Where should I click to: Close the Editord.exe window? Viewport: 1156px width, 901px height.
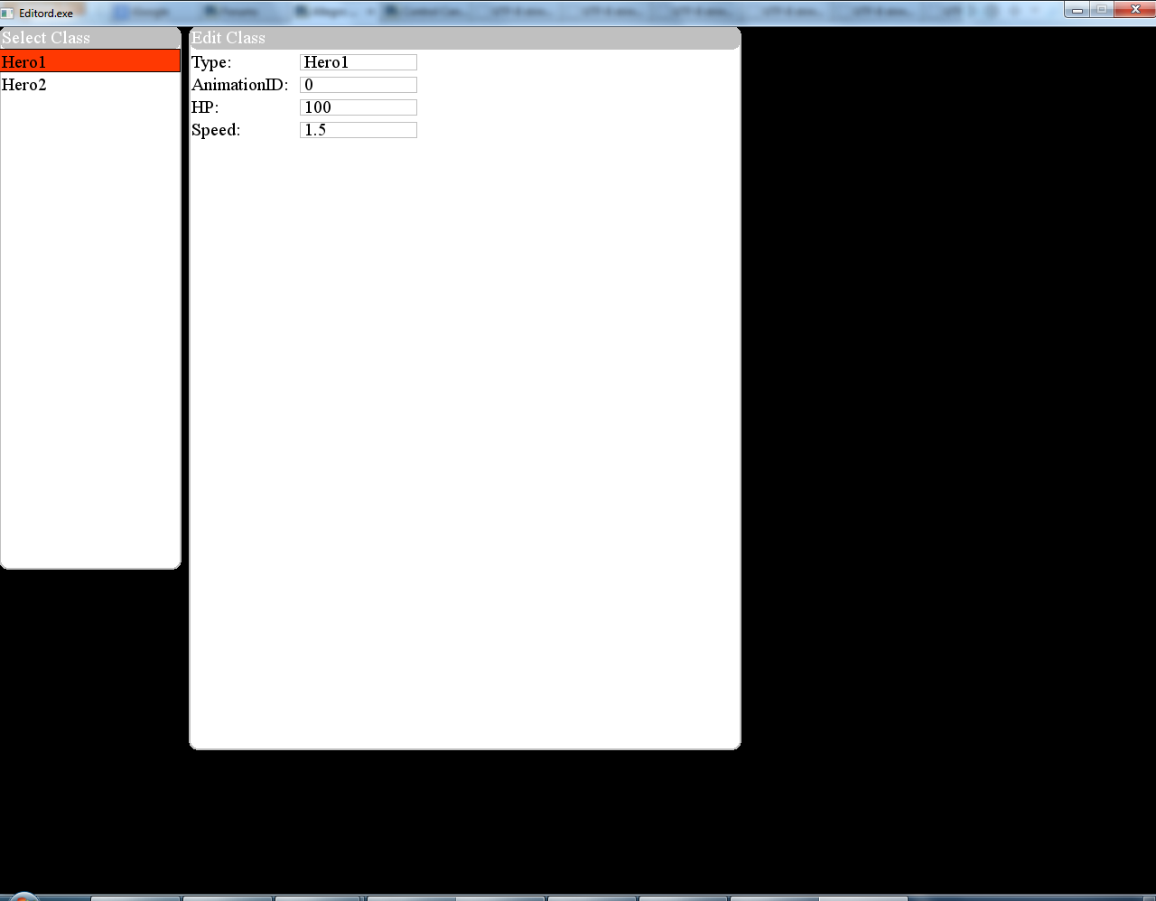(1135, 10)
